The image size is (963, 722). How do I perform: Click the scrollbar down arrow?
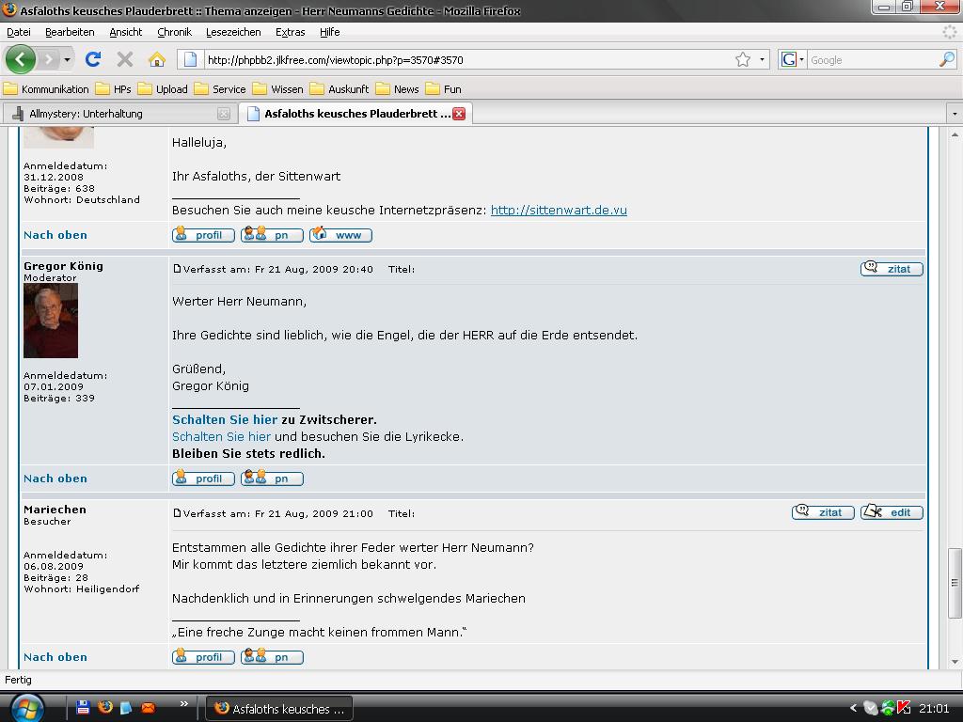955,663
